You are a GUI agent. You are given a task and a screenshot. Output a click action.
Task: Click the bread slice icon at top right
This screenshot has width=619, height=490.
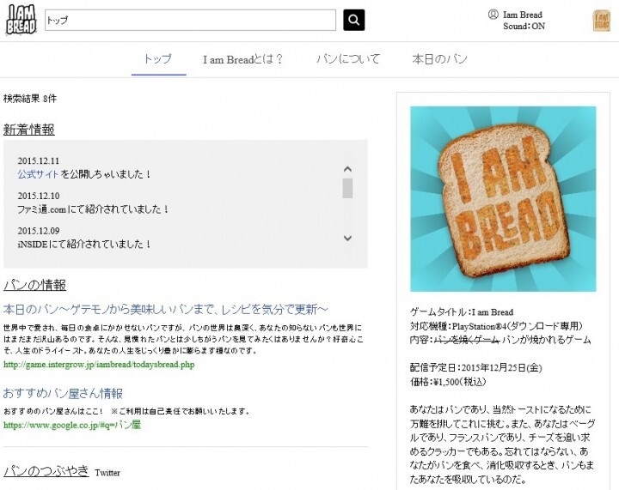click(602, 21)
